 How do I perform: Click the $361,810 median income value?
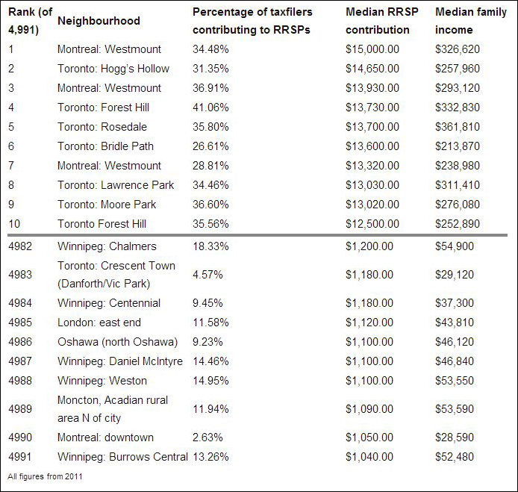(458, 127)
